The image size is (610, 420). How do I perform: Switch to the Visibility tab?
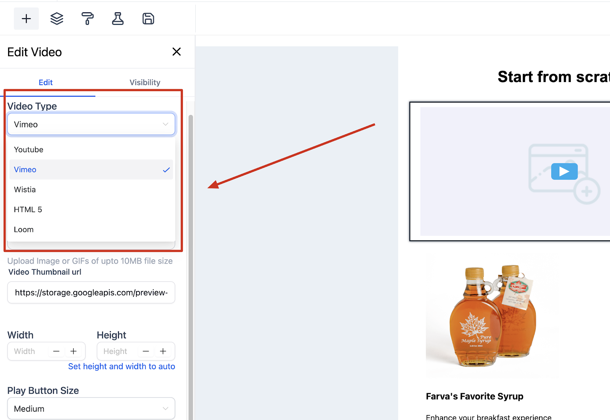point(145,82)
